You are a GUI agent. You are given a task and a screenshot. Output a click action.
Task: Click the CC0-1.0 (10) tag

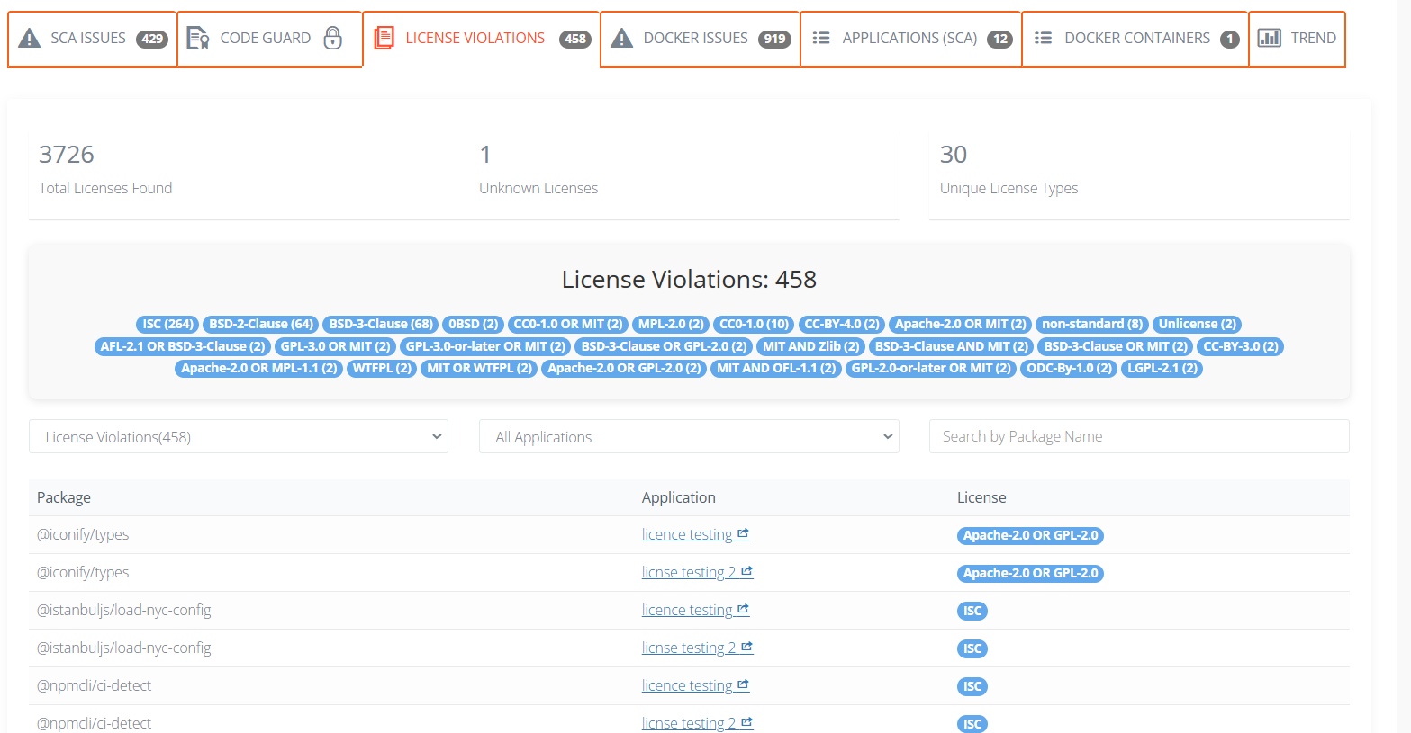point(754,324)
